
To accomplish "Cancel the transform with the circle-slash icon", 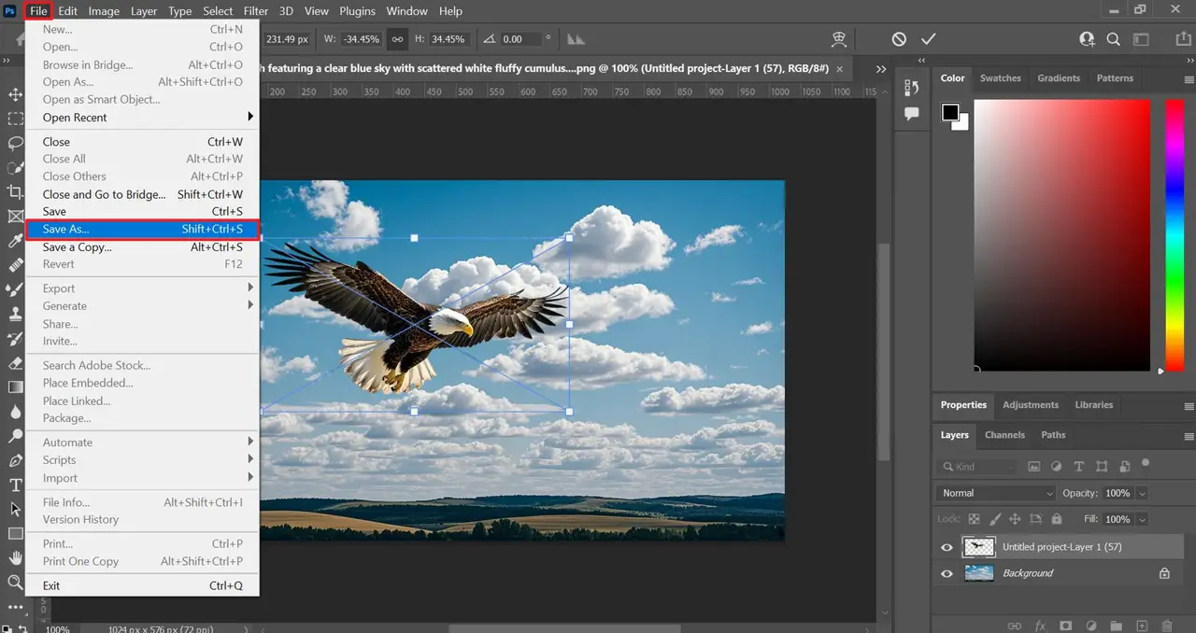I will click(899, 39).
